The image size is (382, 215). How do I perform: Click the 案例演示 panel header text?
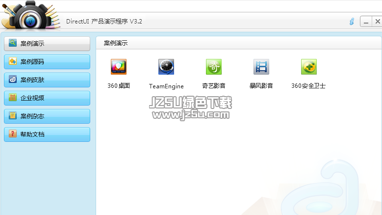pos(116,43)
